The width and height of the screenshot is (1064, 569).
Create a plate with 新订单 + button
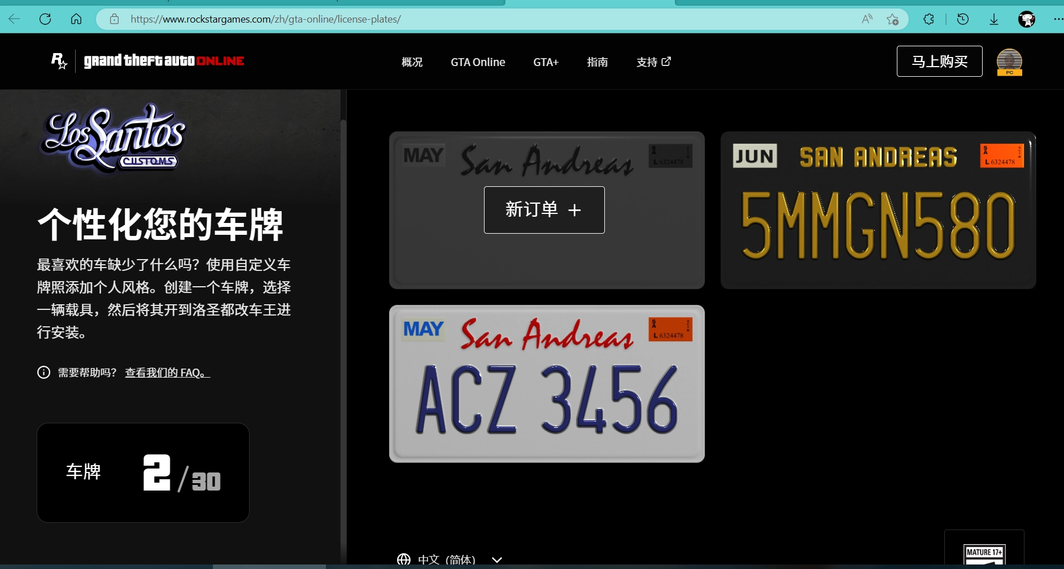point(544,210)
